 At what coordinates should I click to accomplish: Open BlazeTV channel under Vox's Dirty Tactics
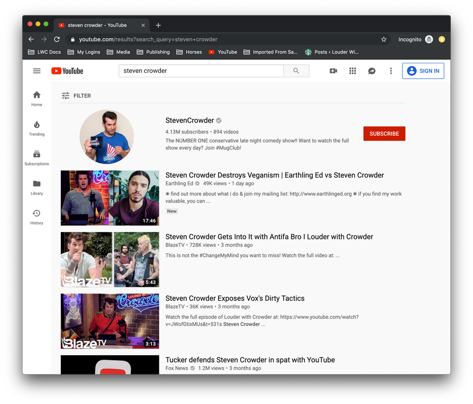pyautogui.click(x=175, y=306)
